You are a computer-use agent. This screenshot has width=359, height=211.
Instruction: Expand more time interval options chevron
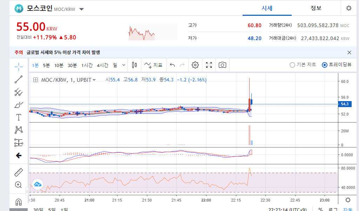pyautogui.click(x=124, y=65)
